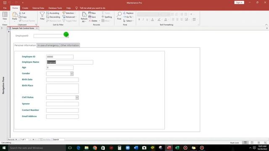This screenshot has height=151, width=269.
Task: Switch to Design View in status bar
Action: click(265, 143)
